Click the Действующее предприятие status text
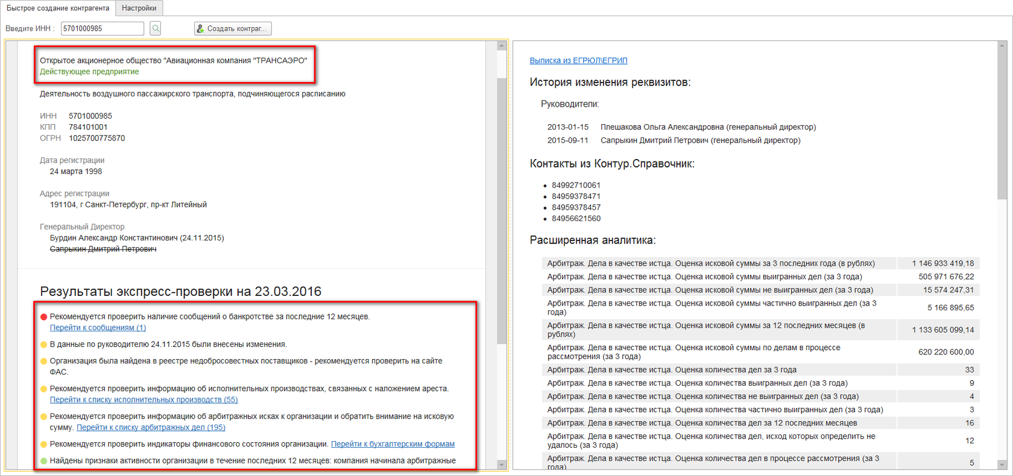Screen dimensions: 1013x476 pyautogui.click(x=89, y=72)
